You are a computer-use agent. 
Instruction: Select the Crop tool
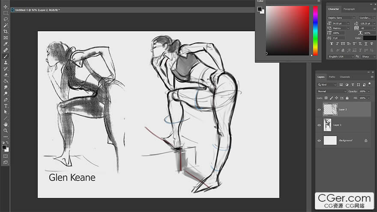coord(6,32)
